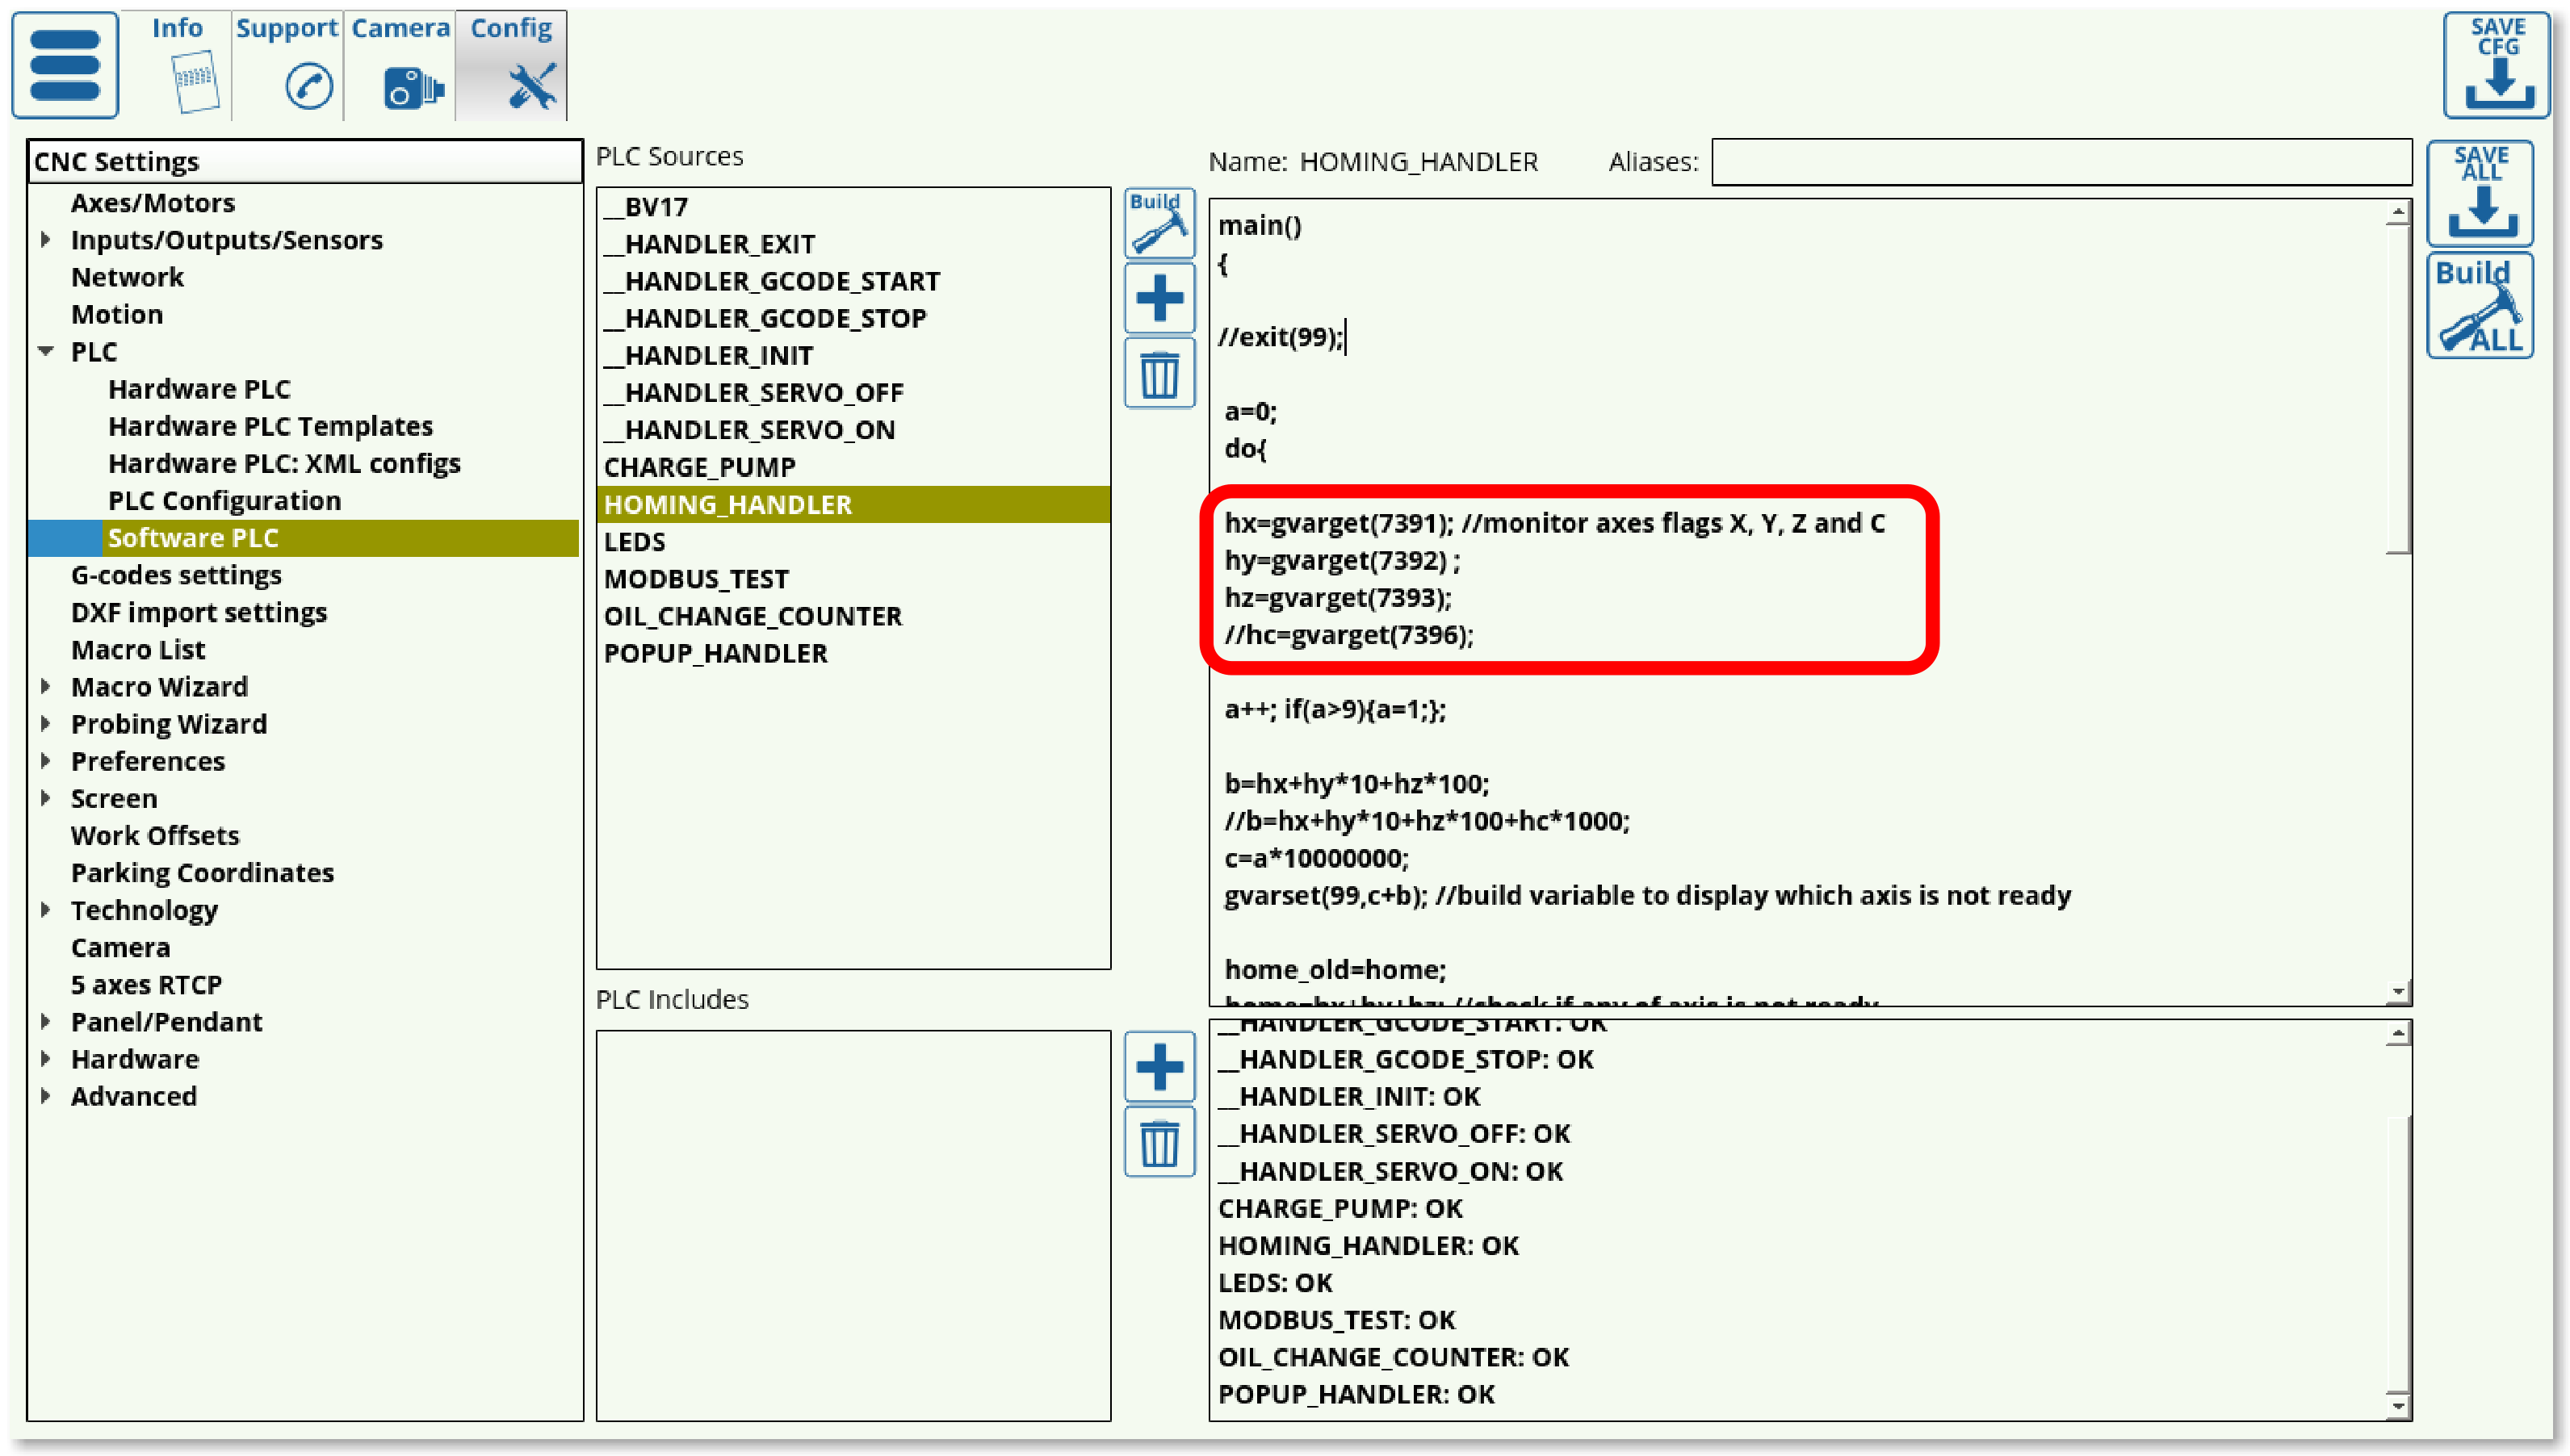This screenshot has height=1456, width=2570.
Task: Expand the Macro Wizard node
Action: pos(45,687)
